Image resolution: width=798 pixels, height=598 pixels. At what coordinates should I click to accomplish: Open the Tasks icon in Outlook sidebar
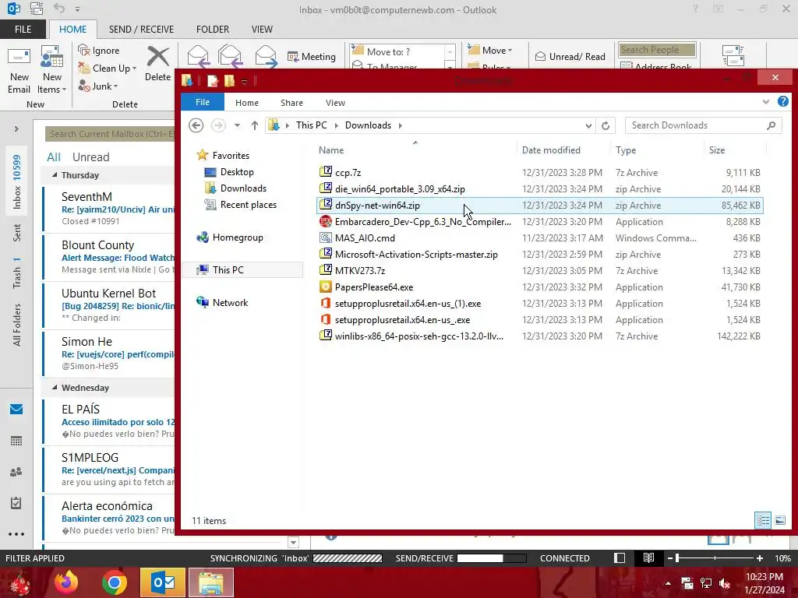[16, 504]
